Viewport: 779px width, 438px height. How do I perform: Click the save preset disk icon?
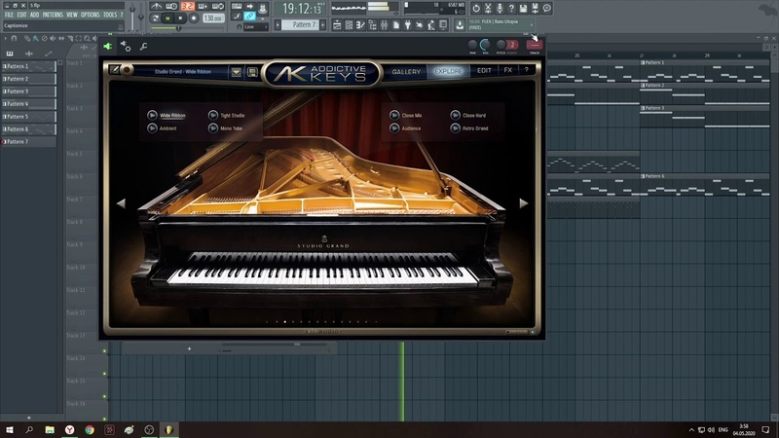point(251,71)
